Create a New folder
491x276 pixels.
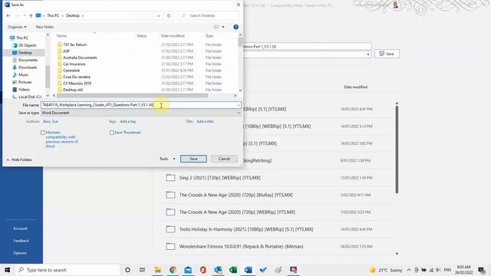click(44, 27)
